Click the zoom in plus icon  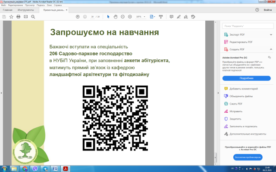[x=130, y=17]
